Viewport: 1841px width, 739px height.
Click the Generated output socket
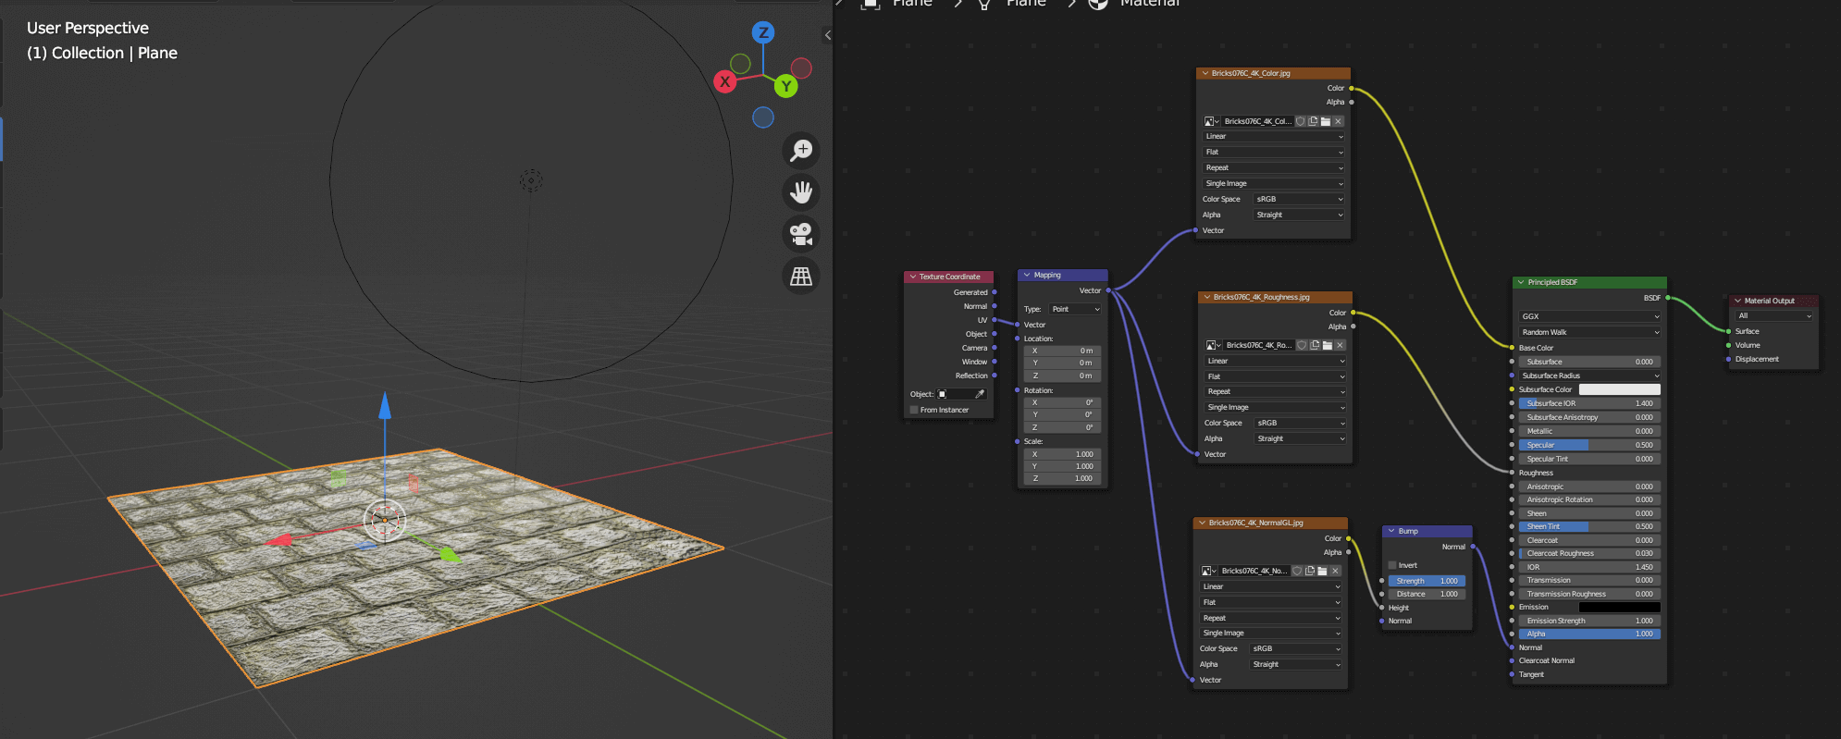click(995, 292)
